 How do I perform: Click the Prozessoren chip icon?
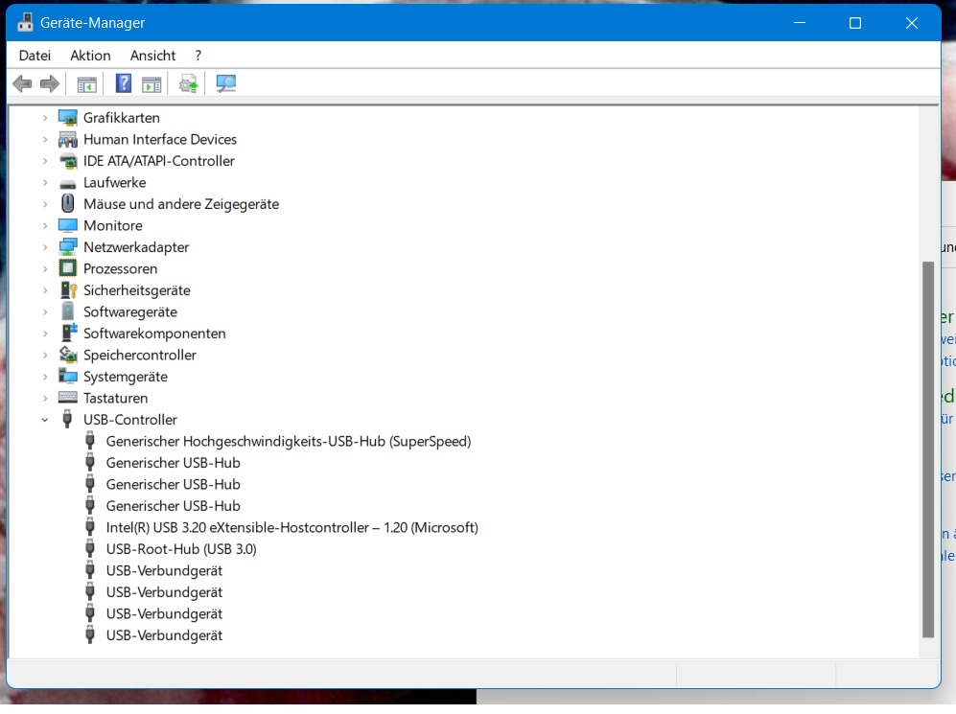pos(68,268)
